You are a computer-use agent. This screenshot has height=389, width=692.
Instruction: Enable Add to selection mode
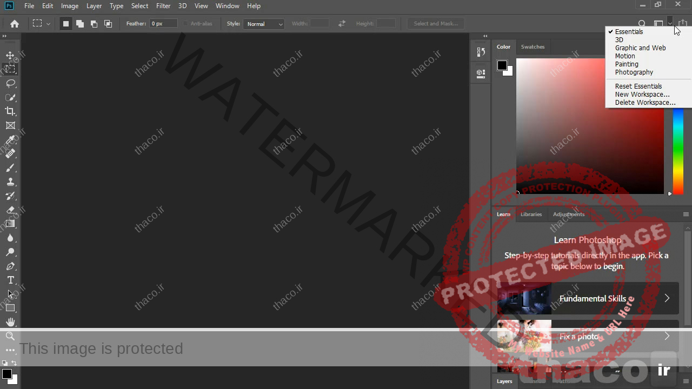tap(80, 24)
